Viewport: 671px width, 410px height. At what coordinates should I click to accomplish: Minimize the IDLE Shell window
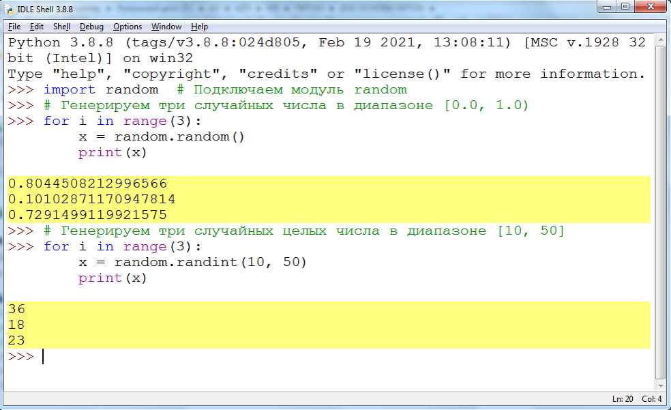[606, 6]
